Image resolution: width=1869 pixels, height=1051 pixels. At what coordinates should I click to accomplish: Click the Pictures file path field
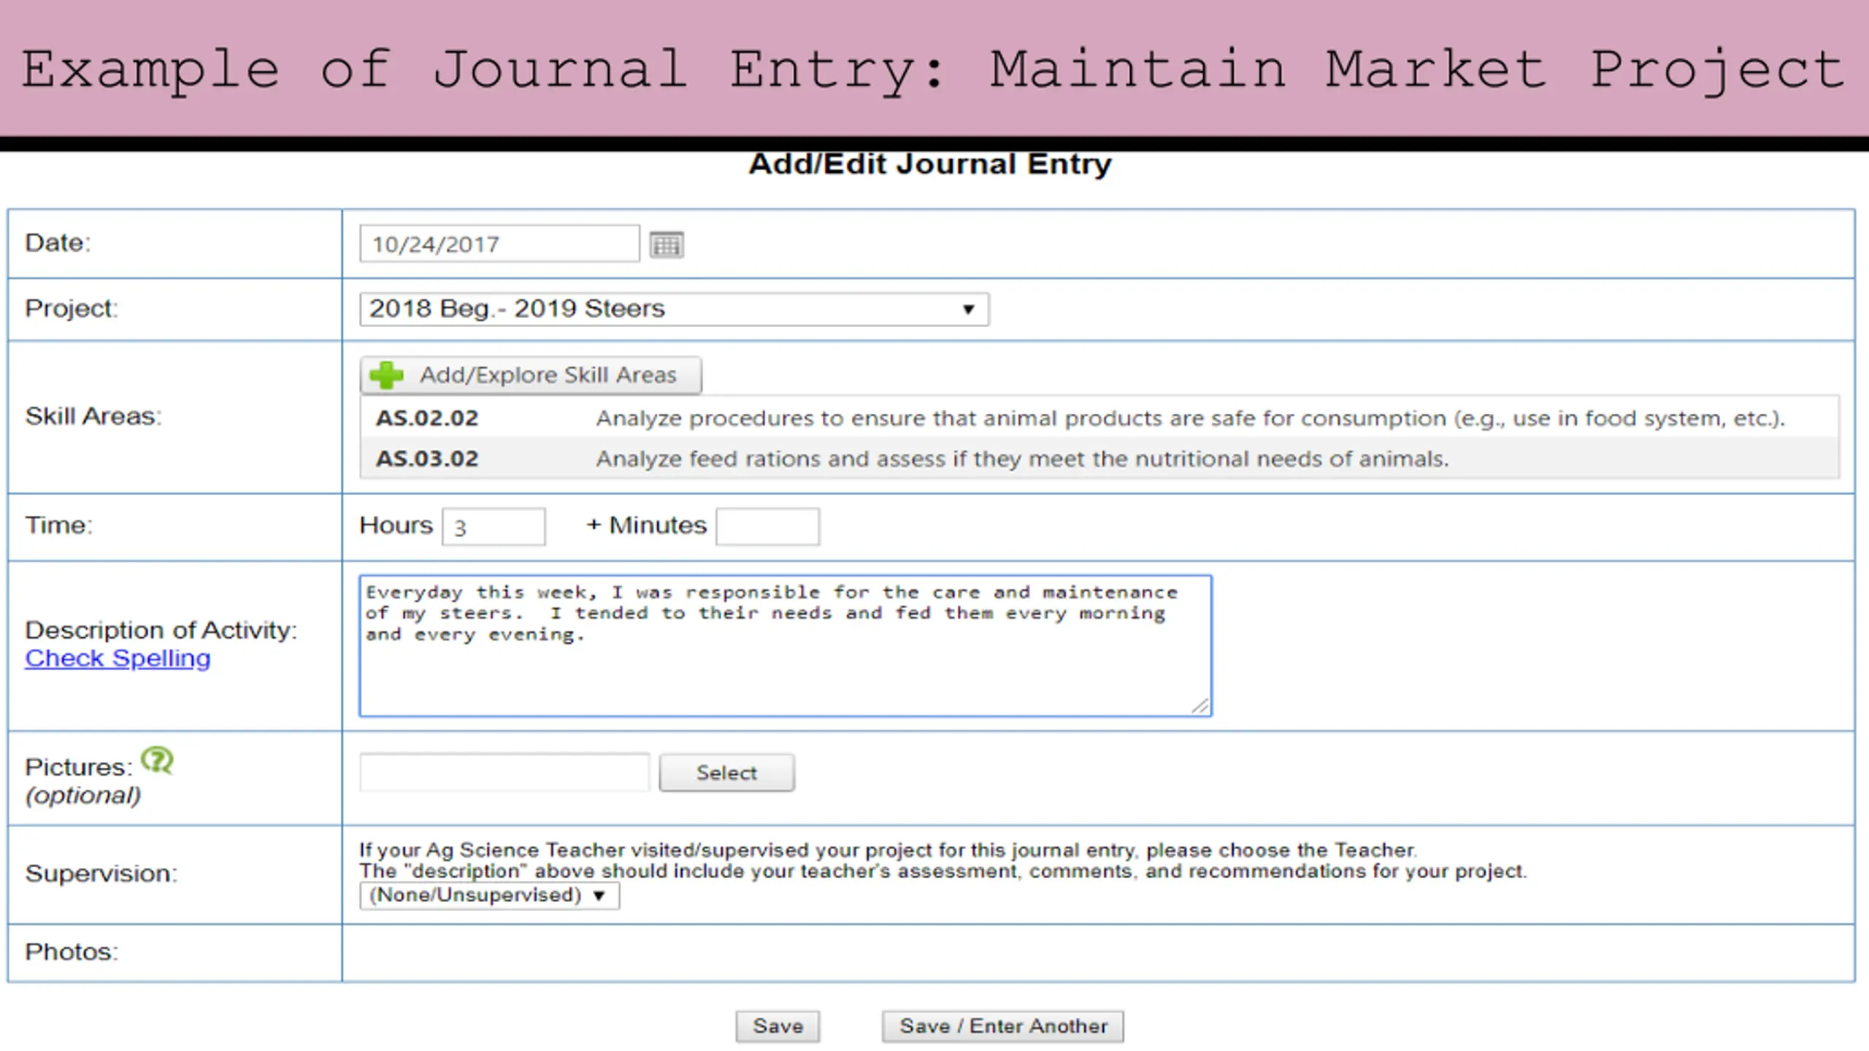(x=504, y=772)
